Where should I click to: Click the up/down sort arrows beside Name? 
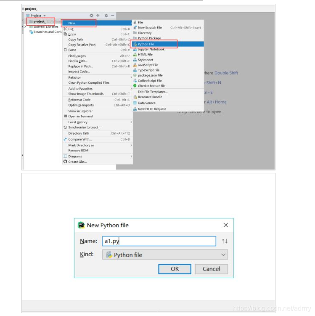click(x=225, y=241)
